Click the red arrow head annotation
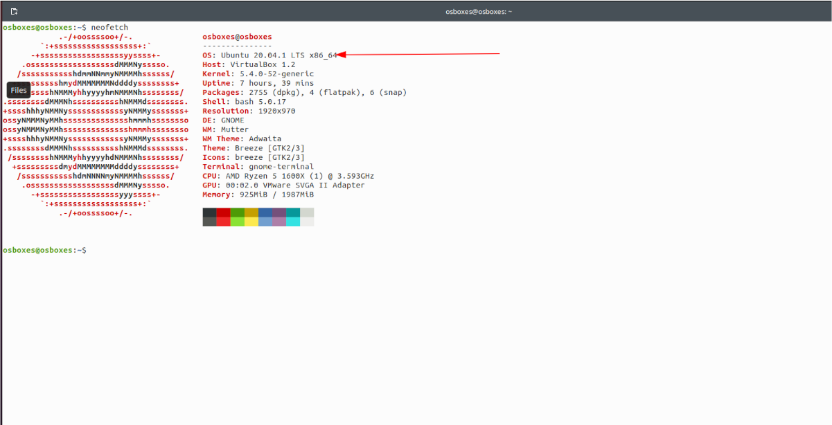Image resolution: width=832 pixels, height=425 pixels. [x=342, y=55]
